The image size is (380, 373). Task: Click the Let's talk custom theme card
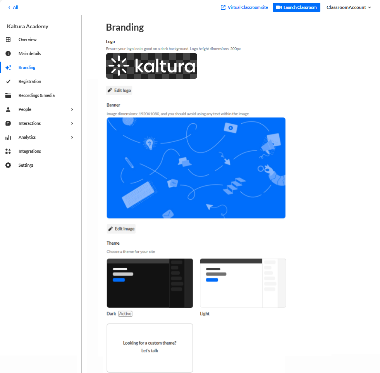point(150,348)
